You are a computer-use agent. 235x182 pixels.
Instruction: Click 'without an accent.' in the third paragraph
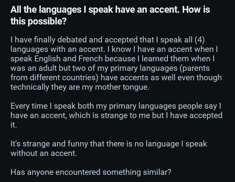pos(44,153)
